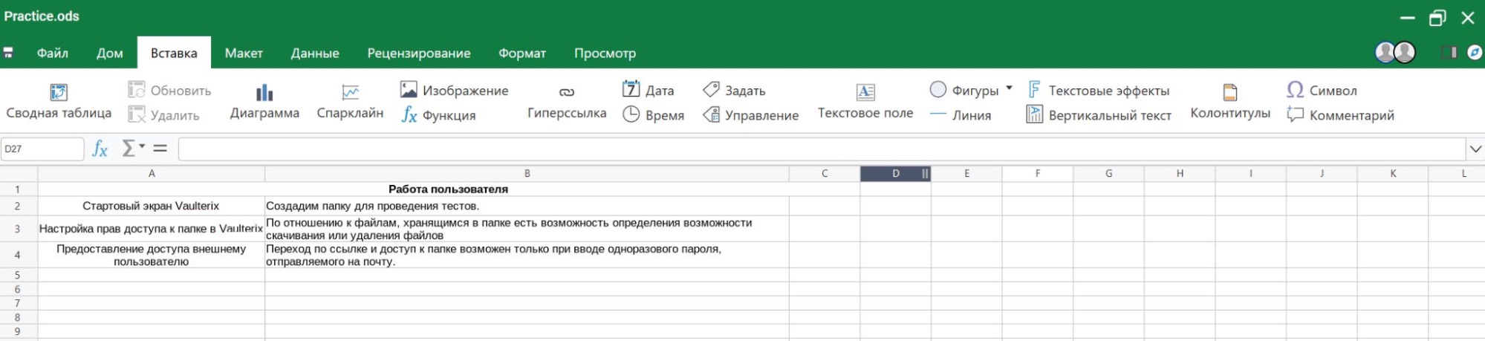Open the Рецензирование tab

pyautogui.click(x=419, y=53)
